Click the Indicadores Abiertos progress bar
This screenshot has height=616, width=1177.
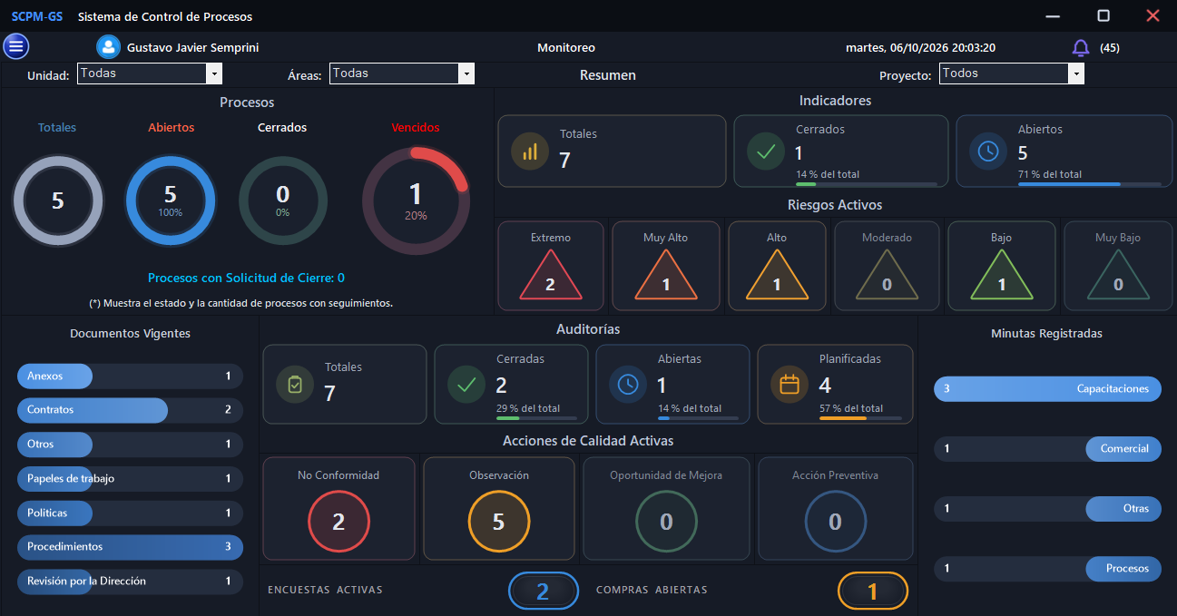pos(1089,184)
